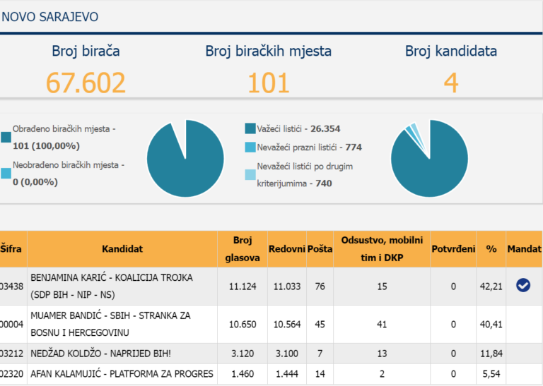Click regular votes cell 3.100

287,354
